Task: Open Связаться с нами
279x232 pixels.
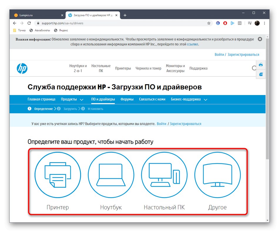Action: 152,99
